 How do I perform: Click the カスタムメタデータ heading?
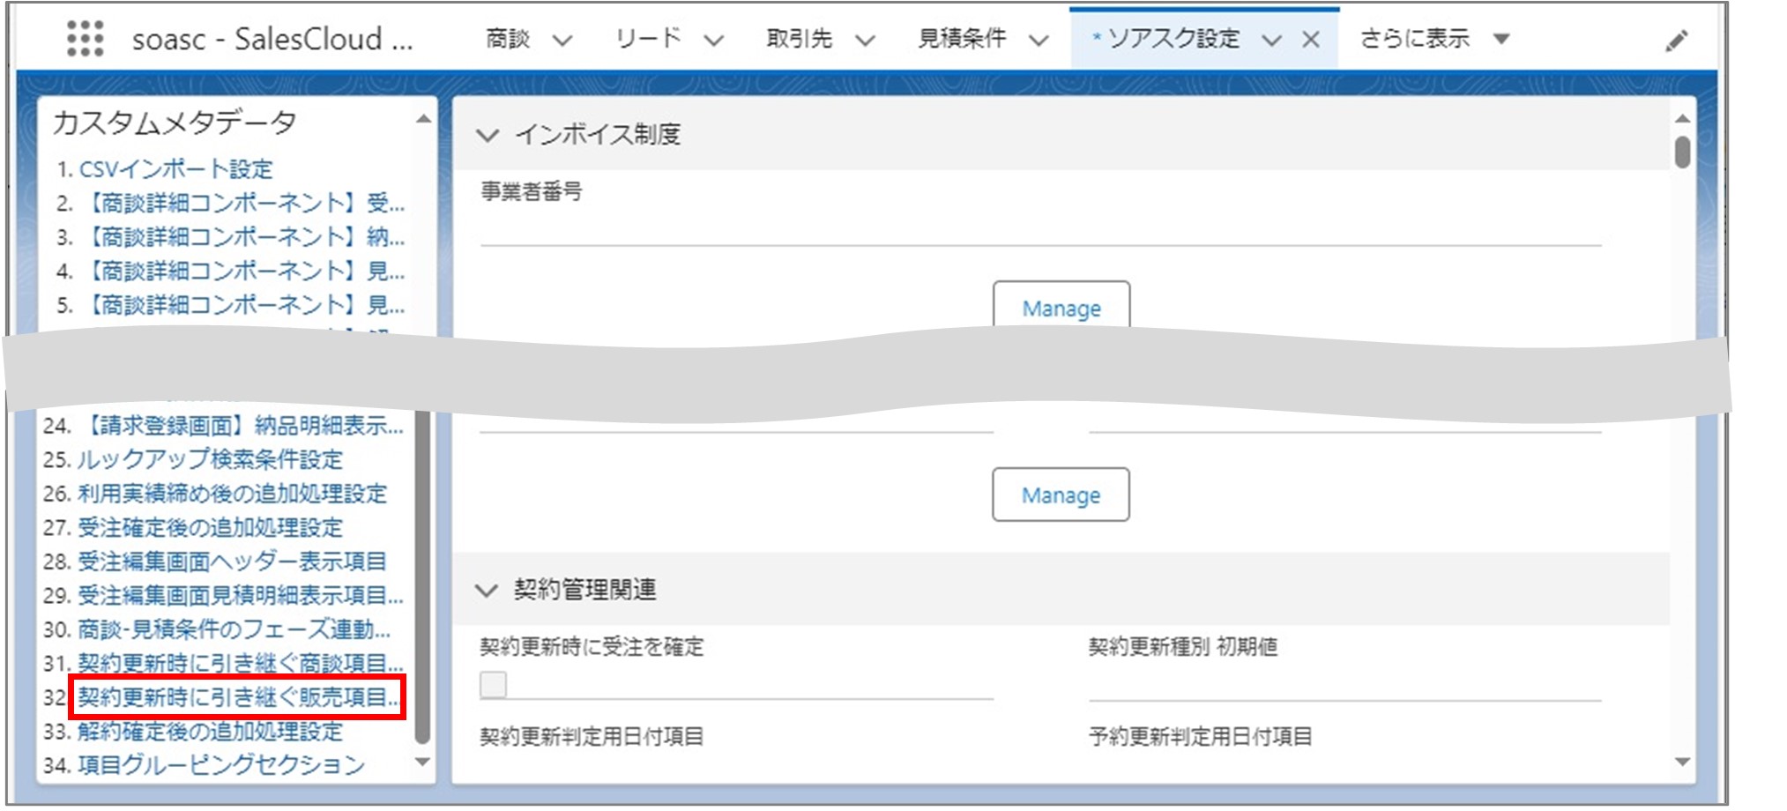(174, 123)
